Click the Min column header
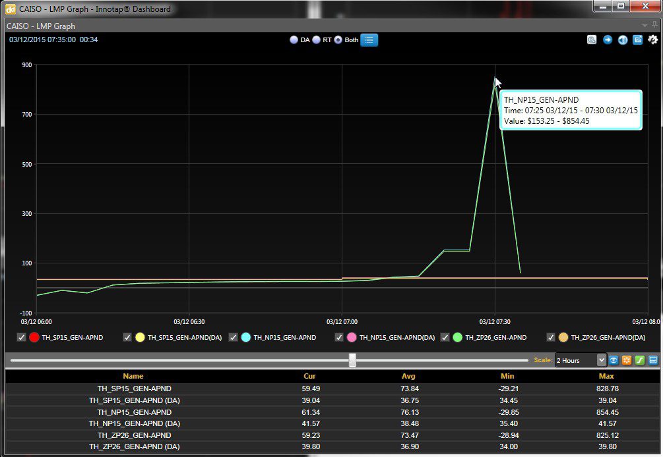Image resolution: width=663 pixels, height=457 pixels. (x=507, y=376)
